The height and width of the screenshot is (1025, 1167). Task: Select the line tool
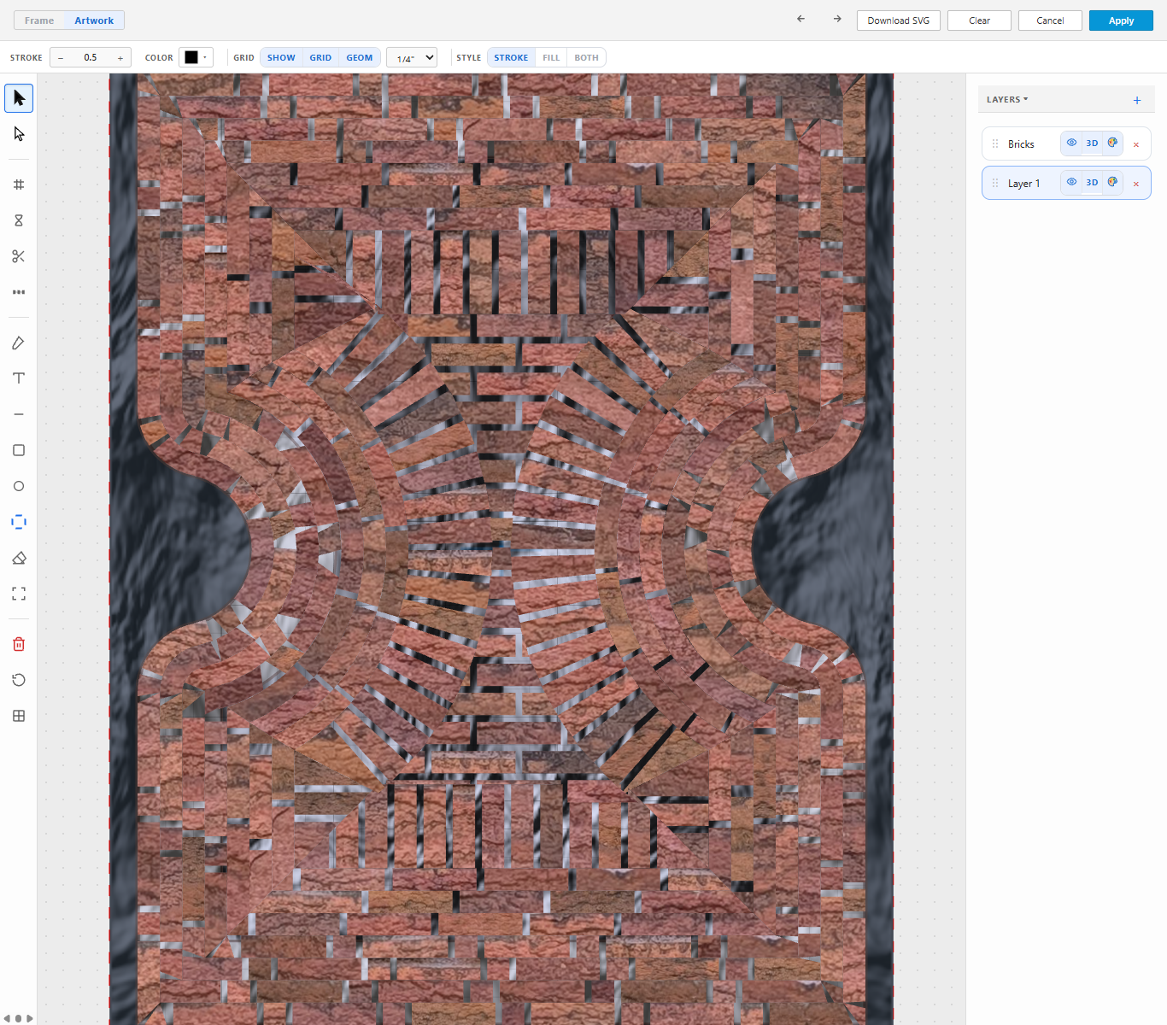coord(19,414)
